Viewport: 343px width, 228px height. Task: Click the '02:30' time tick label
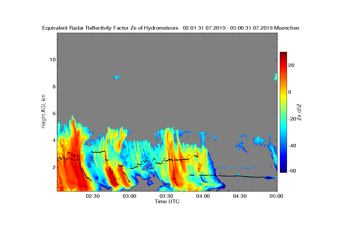coord(93,196)
